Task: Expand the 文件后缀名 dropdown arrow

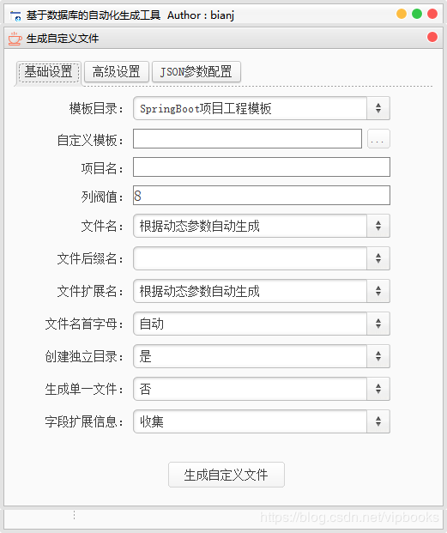Action: click(378, 258)
